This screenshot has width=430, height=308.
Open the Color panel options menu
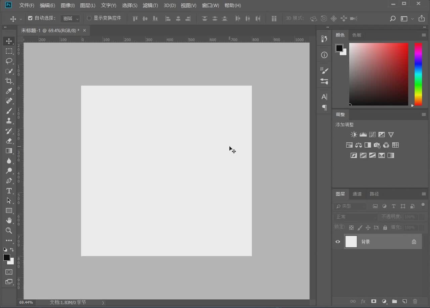(x=424, y=35)
